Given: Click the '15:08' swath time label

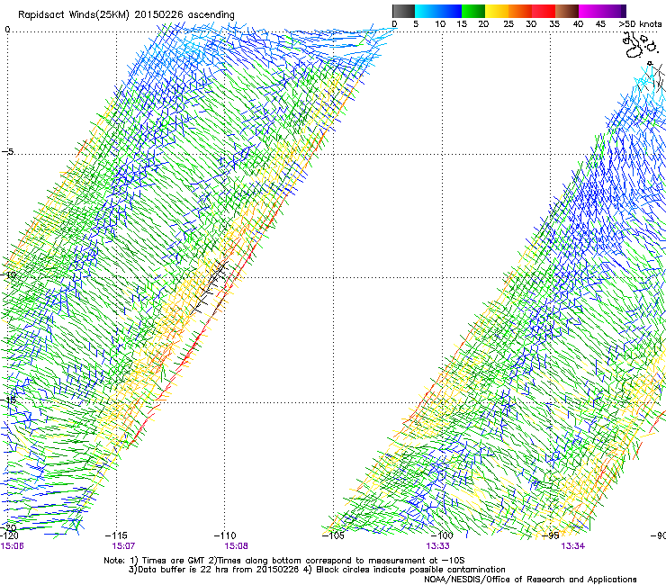Looking at the screenshot, I should coord(236,546).
